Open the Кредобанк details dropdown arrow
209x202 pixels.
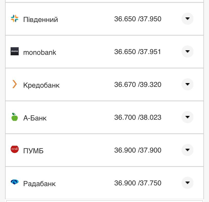[187, 84]
